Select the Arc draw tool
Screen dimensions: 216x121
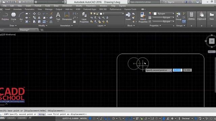21,16
